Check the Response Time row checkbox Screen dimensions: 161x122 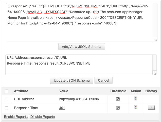(x=6, y=108)
